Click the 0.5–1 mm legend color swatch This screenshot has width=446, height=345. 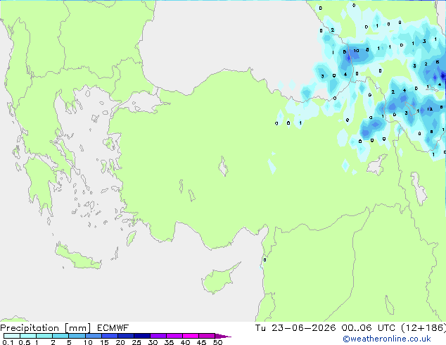point(28,336)
